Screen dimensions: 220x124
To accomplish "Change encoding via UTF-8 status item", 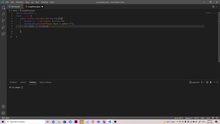I will (x=196, y=118).
